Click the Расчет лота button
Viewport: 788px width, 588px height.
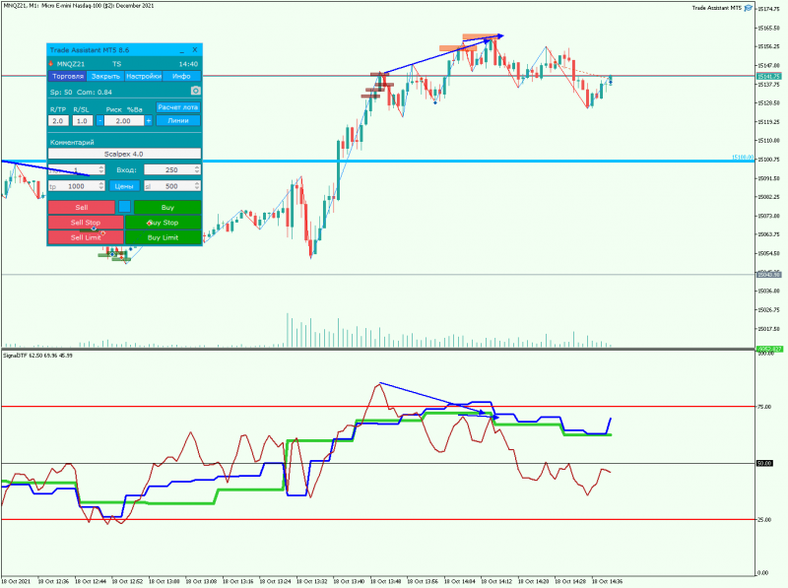[x=178, y=107]
